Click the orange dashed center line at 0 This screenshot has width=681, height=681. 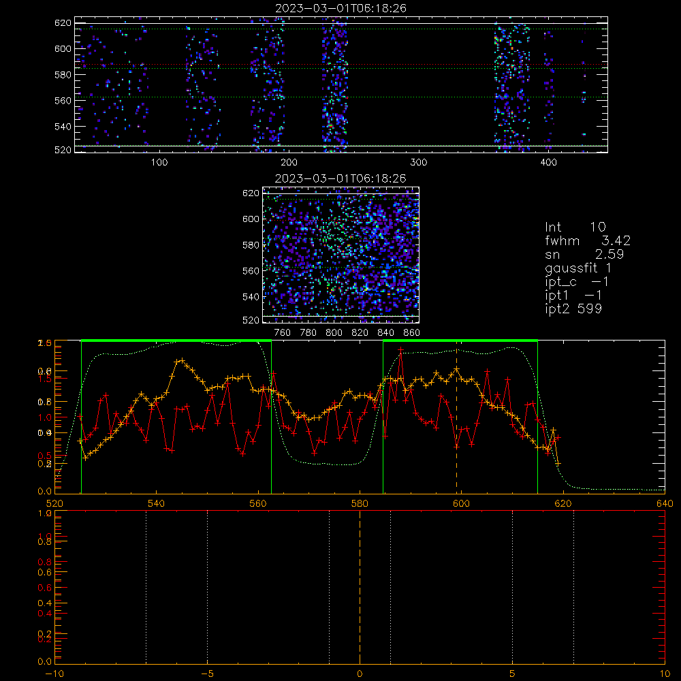(x=360, y=586)
